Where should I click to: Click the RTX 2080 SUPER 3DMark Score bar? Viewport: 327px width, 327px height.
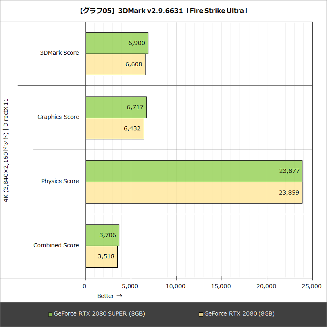[116, 43]
